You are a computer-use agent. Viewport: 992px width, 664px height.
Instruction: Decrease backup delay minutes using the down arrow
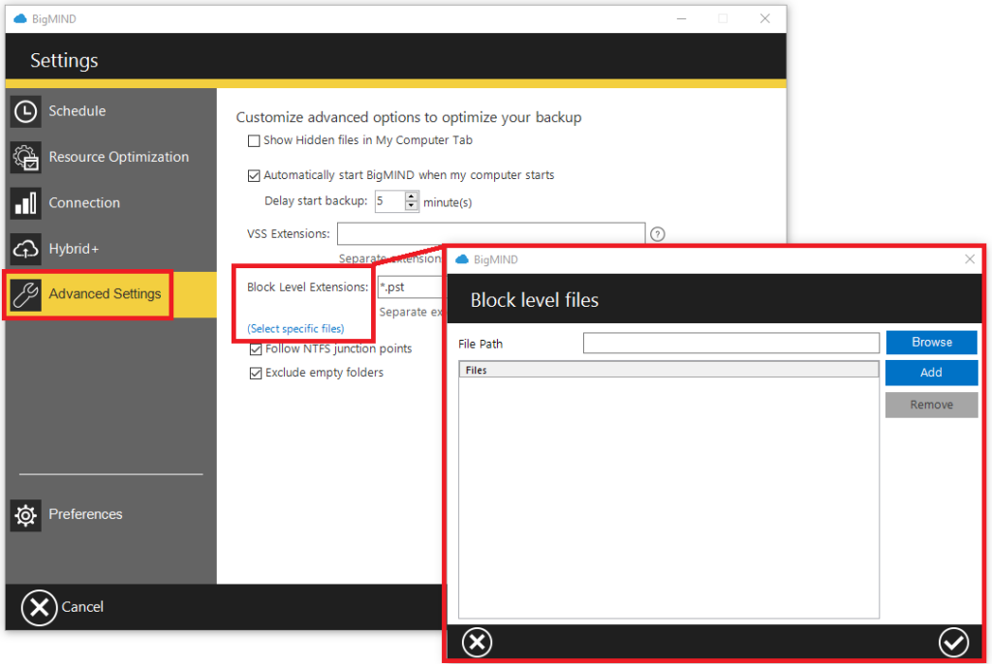coord(410,205)
